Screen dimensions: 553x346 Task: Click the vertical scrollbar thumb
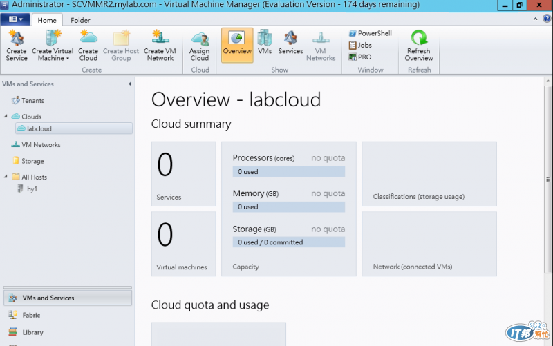pyautogui.click(x=548, y=179)
